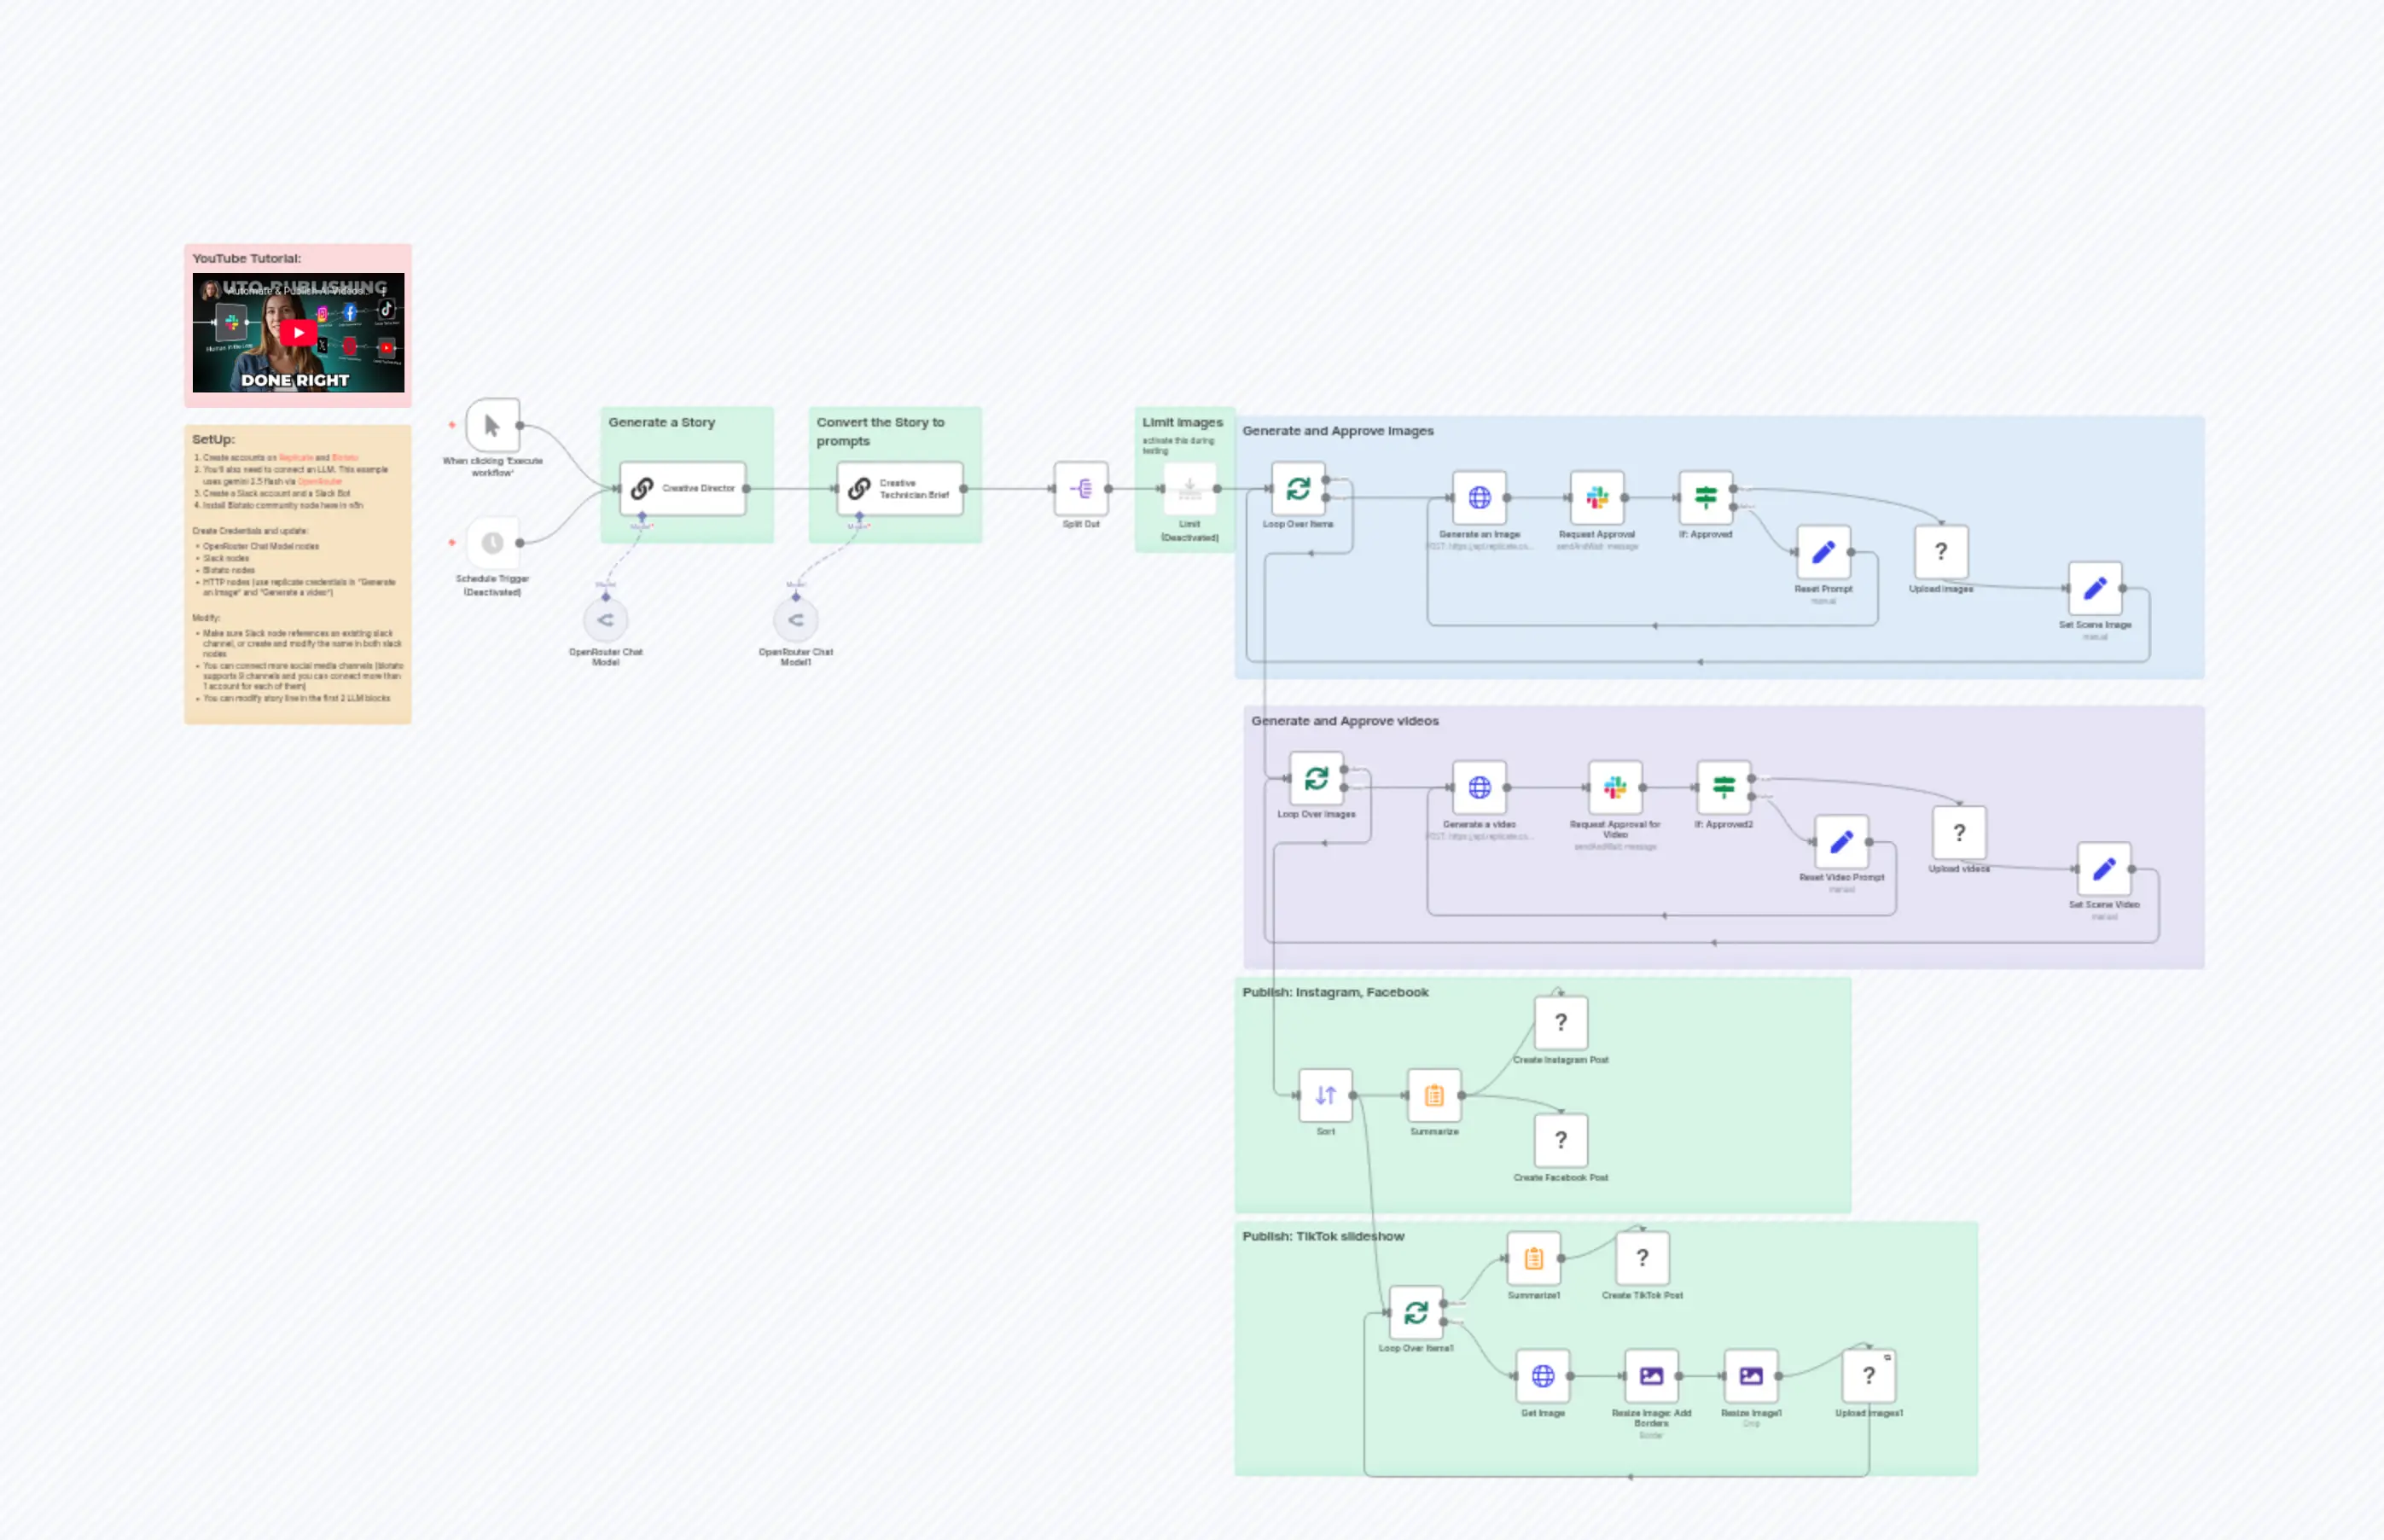The width and height of the screenshot is (2384, 1540).
Task: Click the Split Out node
Action: point(1082,488)
